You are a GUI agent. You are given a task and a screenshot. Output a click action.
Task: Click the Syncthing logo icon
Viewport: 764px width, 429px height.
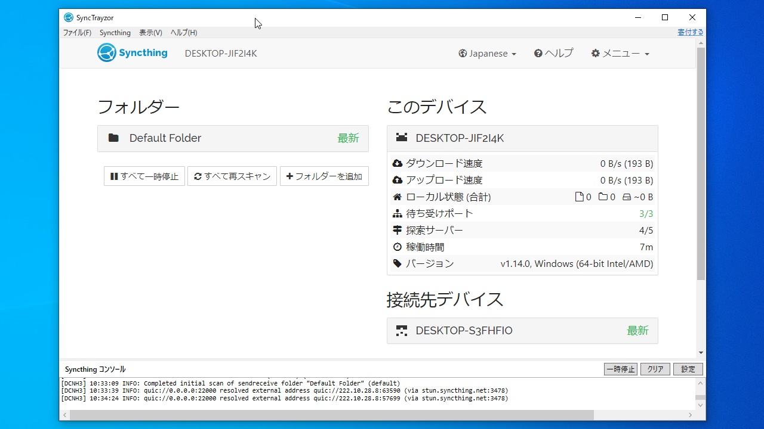[106, 53]
